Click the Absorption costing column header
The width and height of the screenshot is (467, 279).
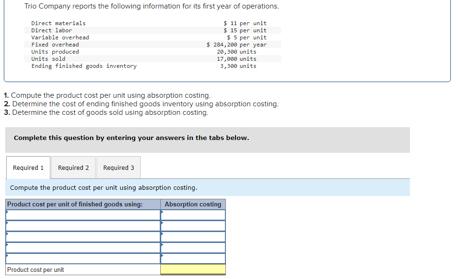pyautogui.click(x=193, y=204)
